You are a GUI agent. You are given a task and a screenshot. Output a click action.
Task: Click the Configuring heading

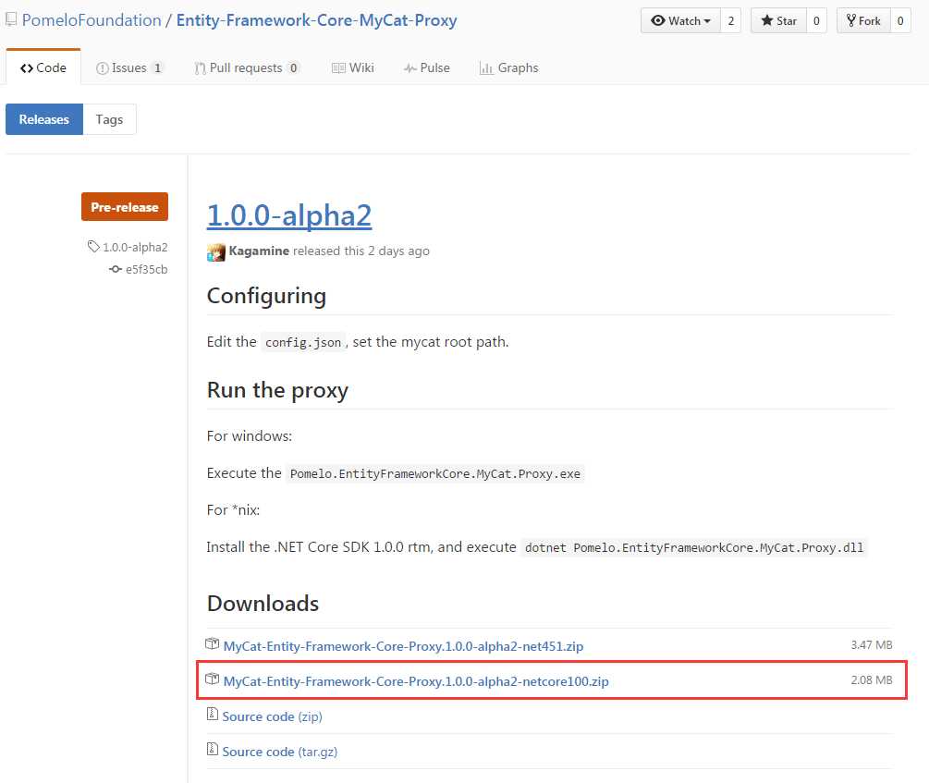pos(266,296)
